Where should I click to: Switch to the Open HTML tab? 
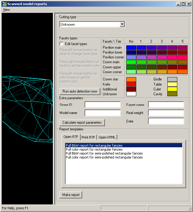point(107,137)
